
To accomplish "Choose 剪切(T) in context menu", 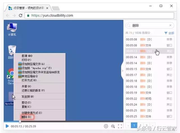I will [x=26, y=102].
